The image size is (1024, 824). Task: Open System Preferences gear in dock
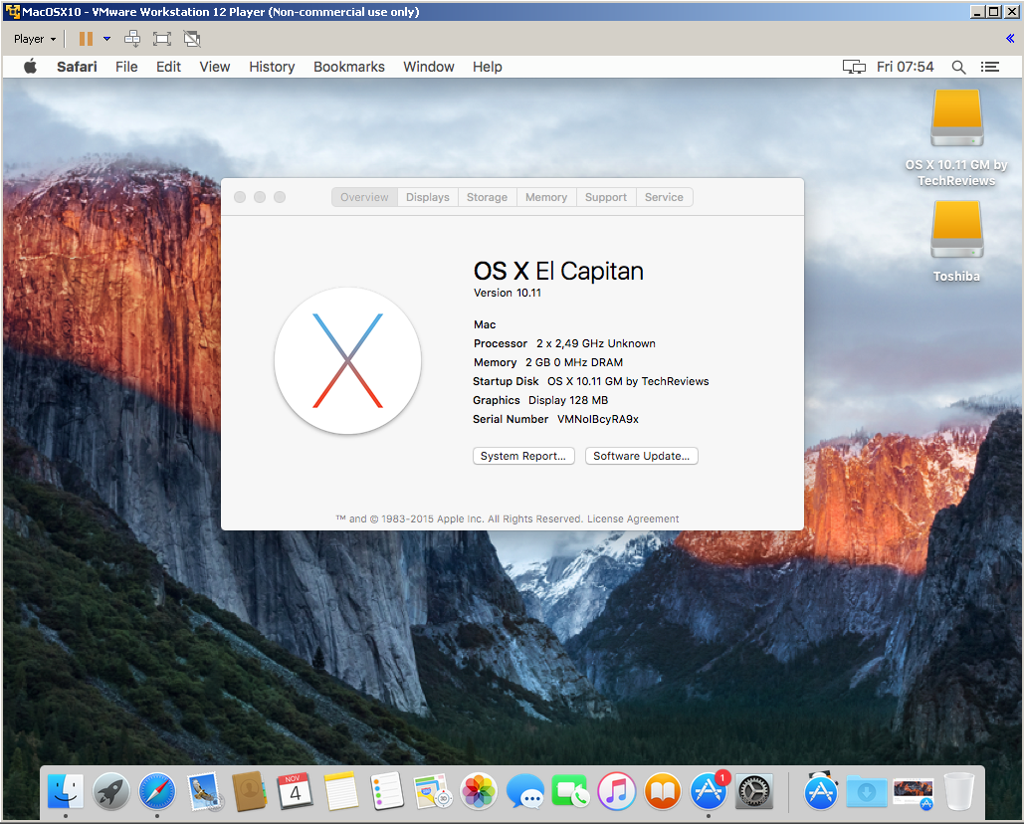(754, 791)
